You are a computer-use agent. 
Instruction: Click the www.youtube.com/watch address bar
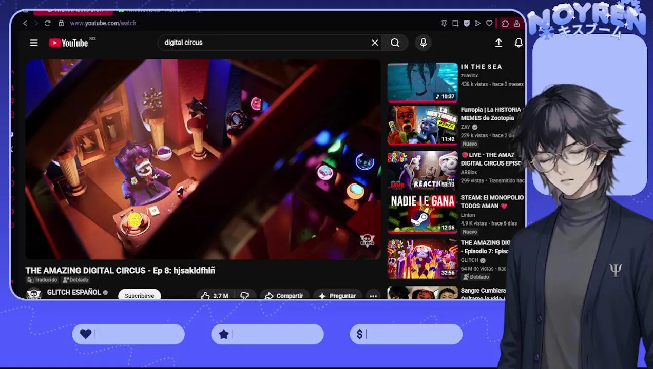[103, 23]
